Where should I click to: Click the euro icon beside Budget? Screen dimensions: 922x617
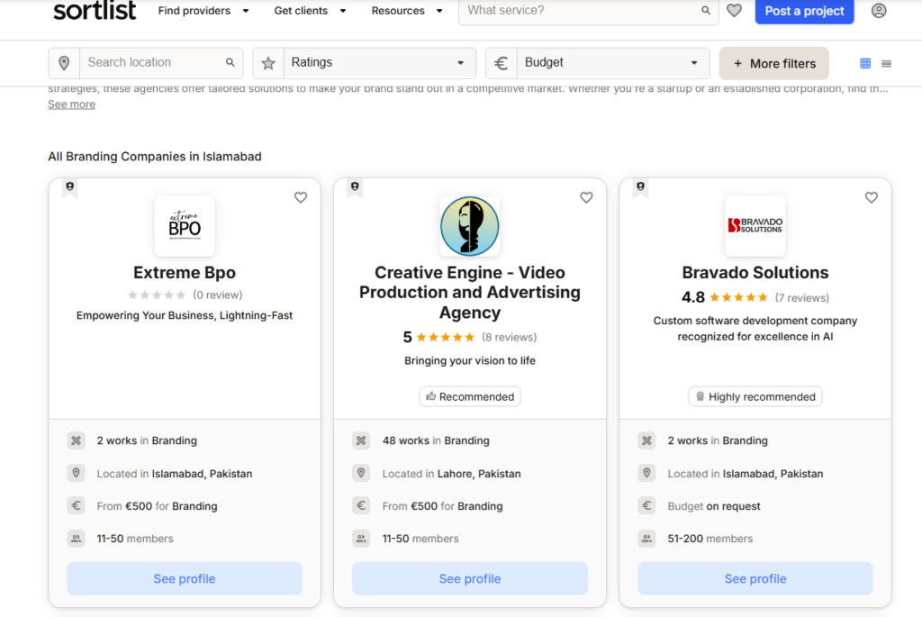(501, 63)
